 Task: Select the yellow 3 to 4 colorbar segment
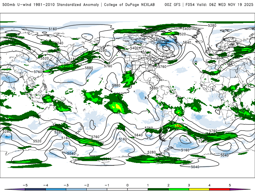199,189
